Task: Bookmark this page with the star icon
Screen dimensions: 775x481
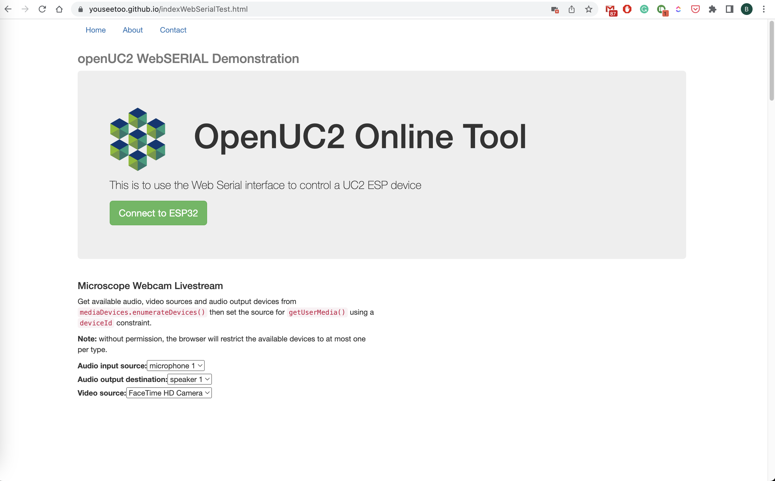Action: click(589, 9)
